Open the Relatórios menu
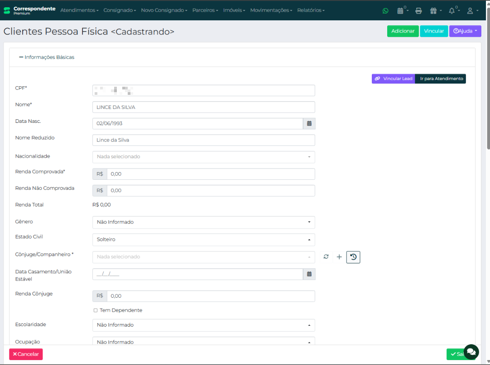 click(311, 10)
